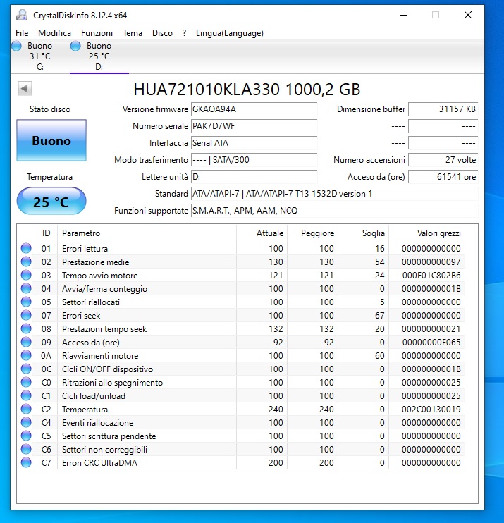Click status dot for Cicli load/unload row

coord(26,395)
